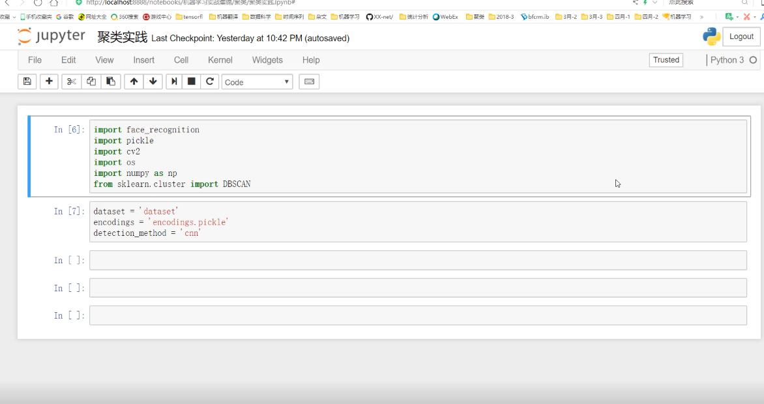Expand the bookmarks overflow chevron
The width and height of the screenshot is (764, 404).
coord(701,17)
